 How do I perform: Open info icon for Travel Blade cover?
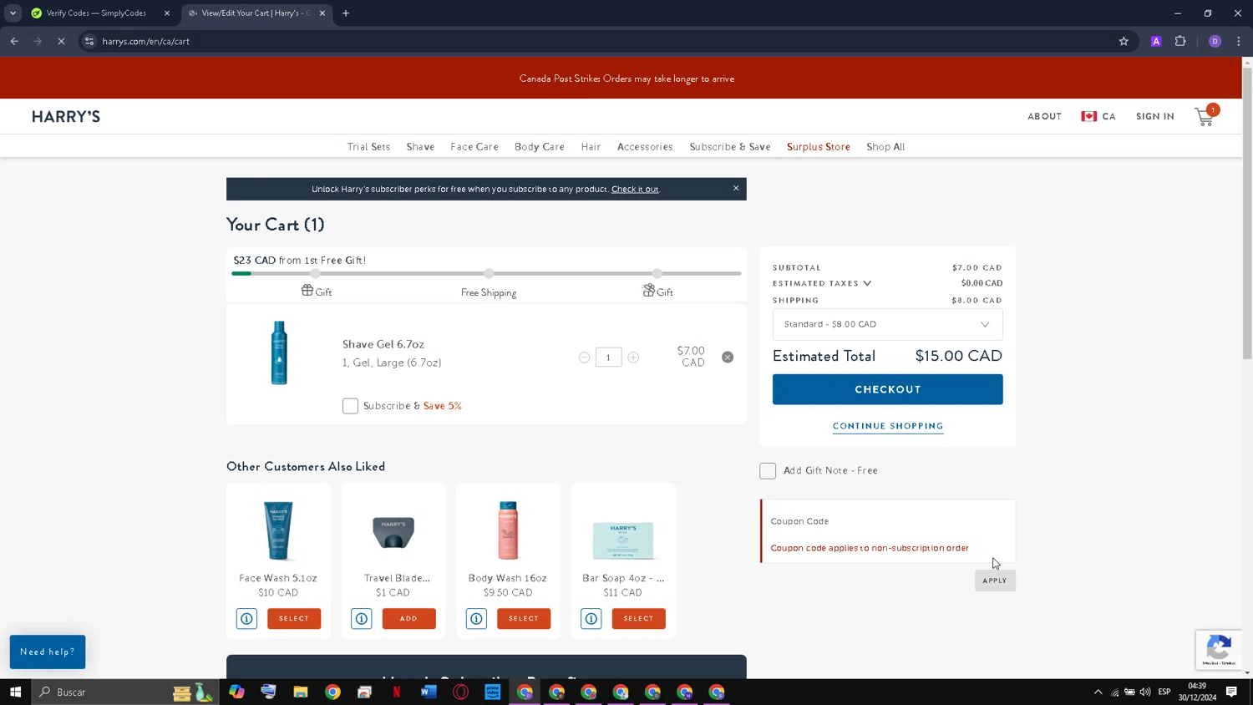point(362,619)
